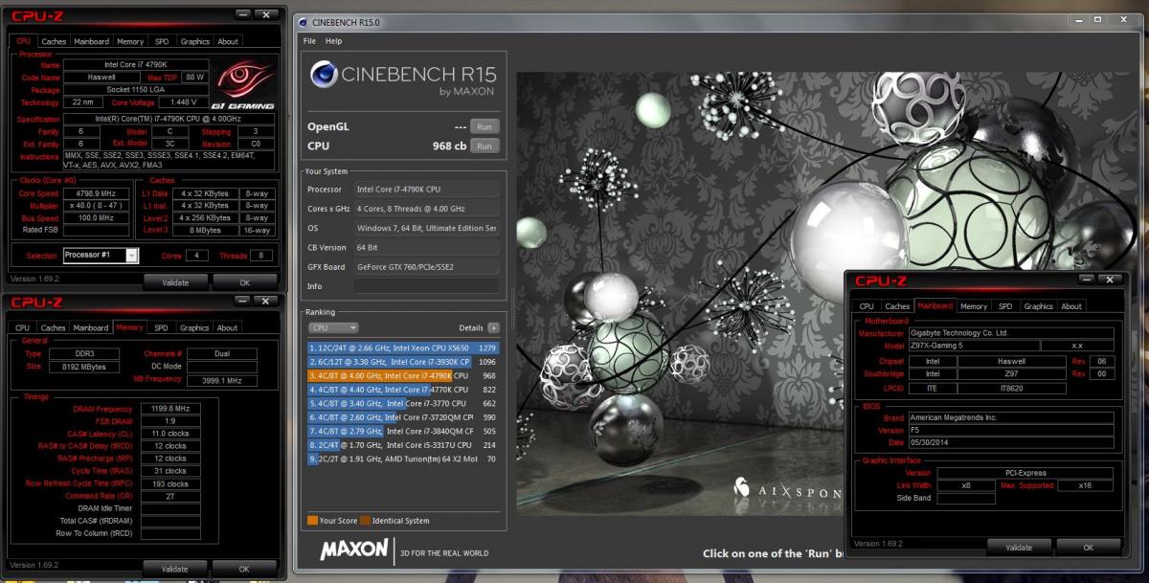The image size is (1149, 583).
Task: Open Graphics tab in the Mainboard CPU-Z window
Action: click(x=1039, y=306)
